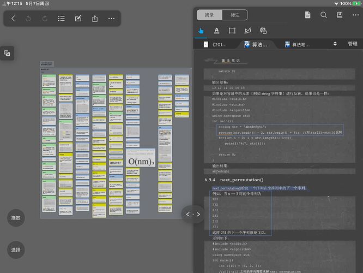Select the lasso excerpt tool
The image size is (363, 273).
[247, 31]
